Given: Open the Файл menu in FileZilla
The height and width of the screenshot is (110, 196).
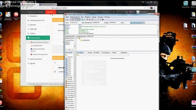Looking at the screenshot, I should point(67,17).
